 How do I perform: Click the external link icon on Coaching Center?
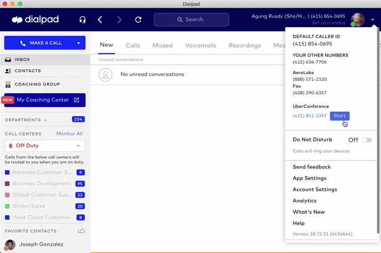pyautogui.click(x=76, y=100)
